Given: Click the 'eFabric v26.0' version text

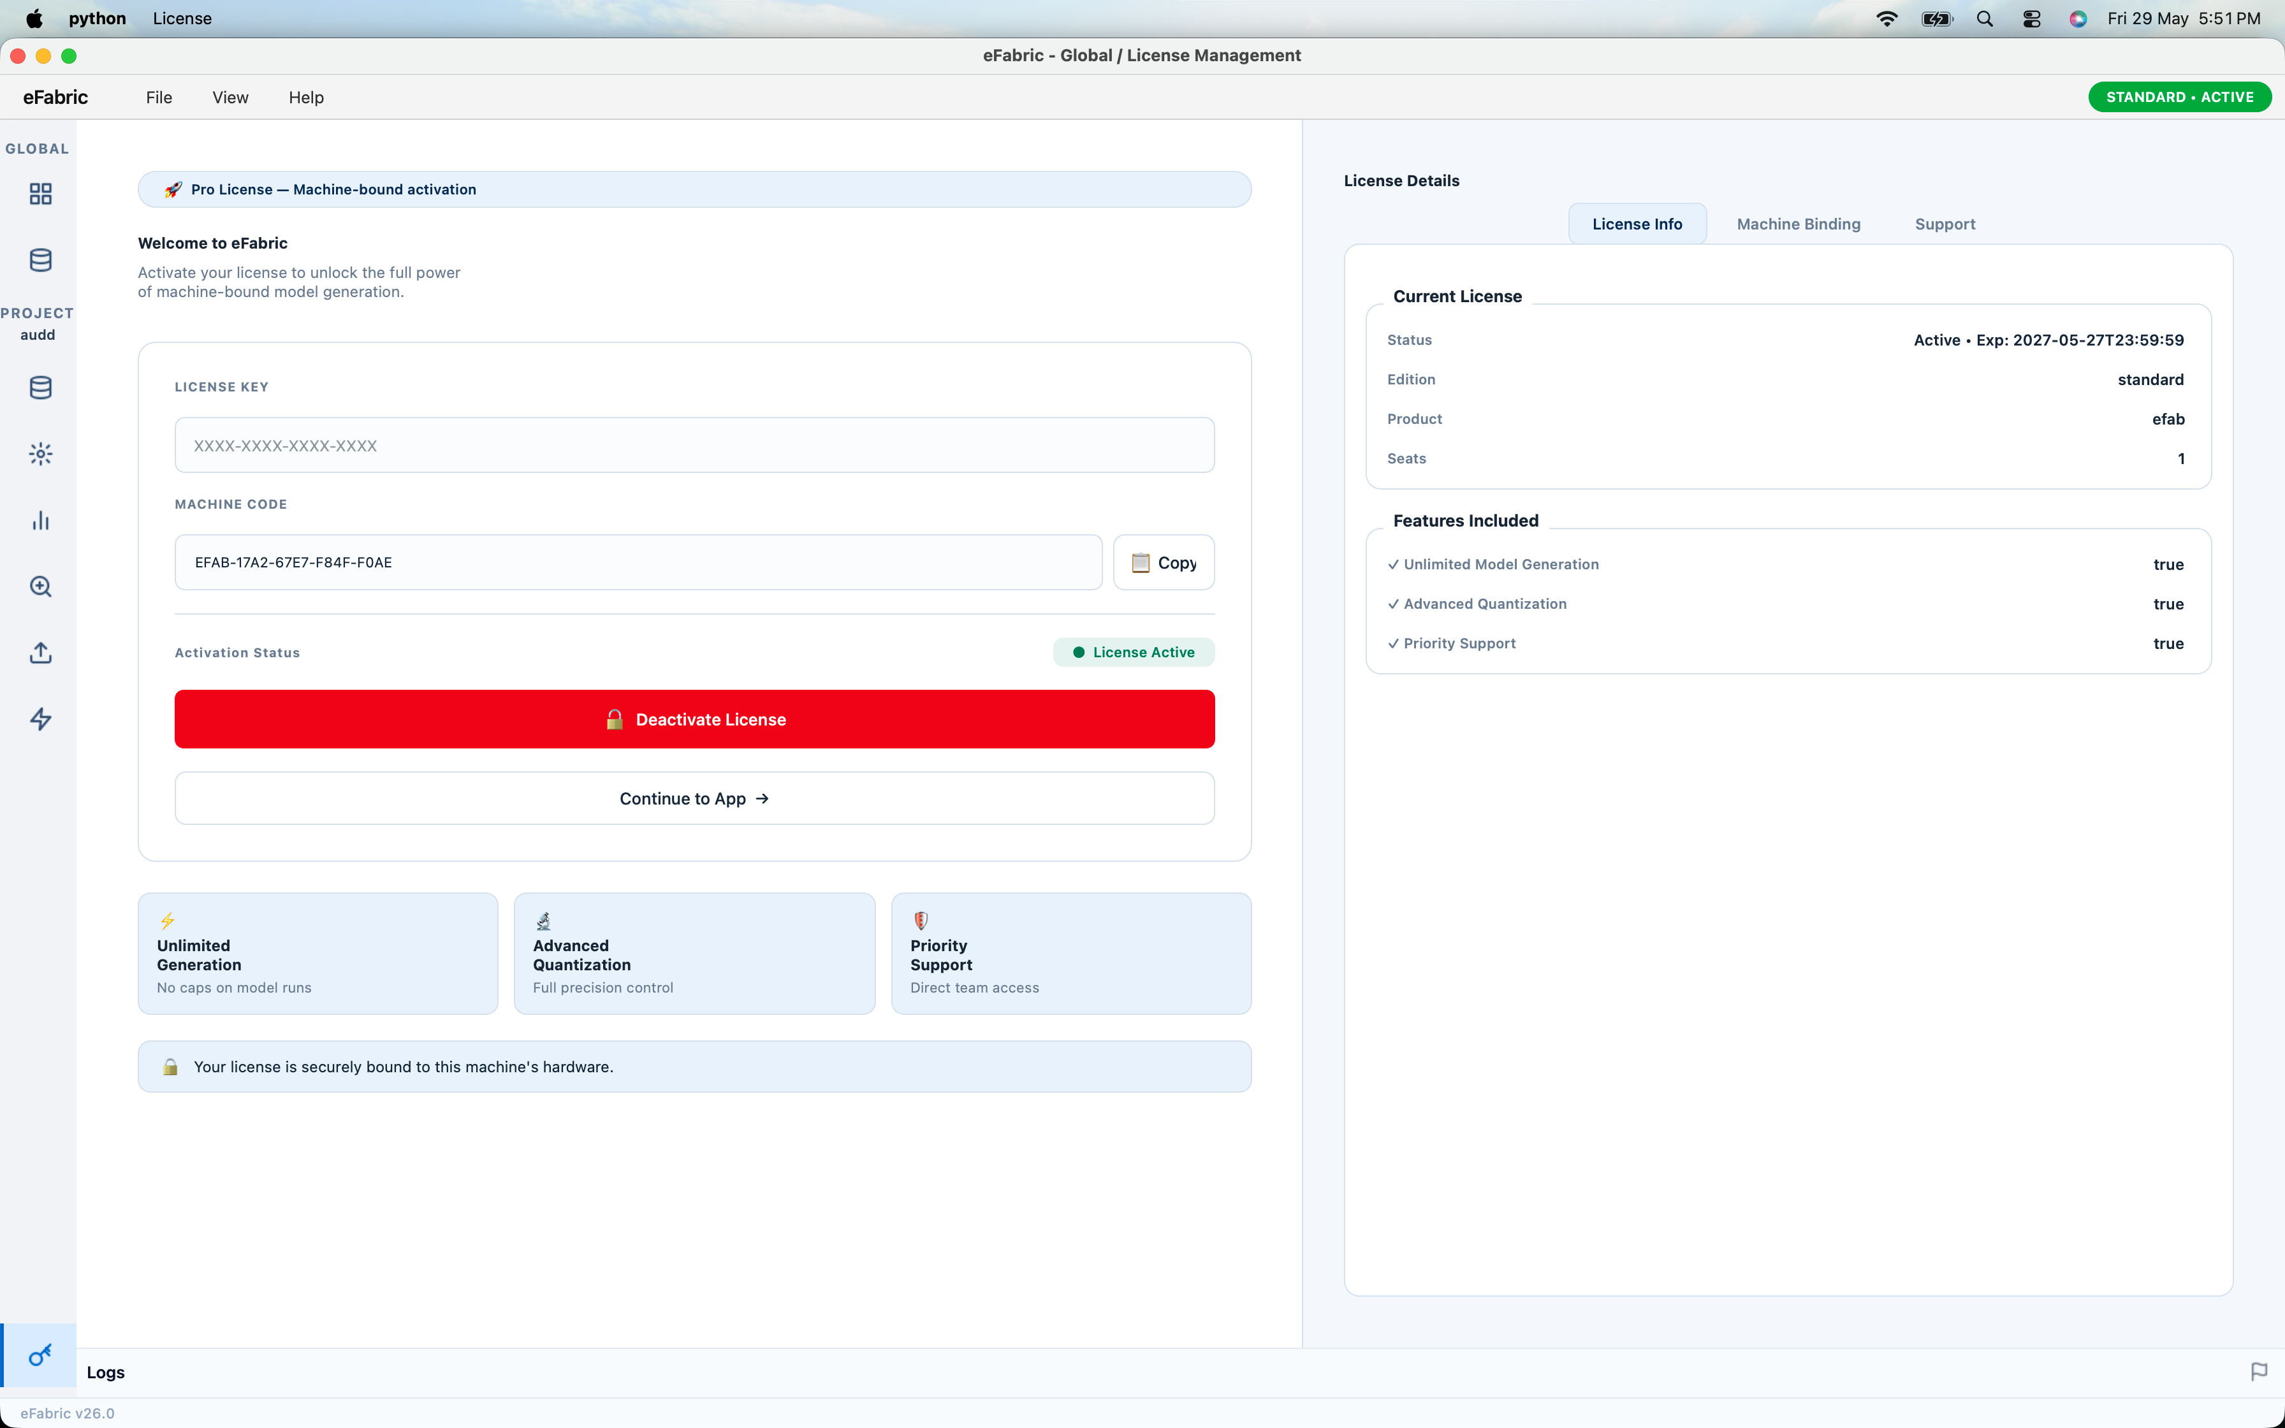Looking at the screenshot, I should coord(67,1413).
